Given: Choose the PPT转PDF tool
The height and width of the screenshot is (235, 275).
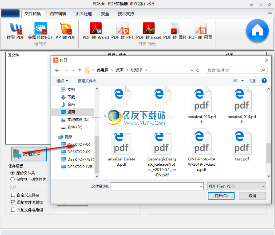Looking at the screenshot, I should click(65, 31).
